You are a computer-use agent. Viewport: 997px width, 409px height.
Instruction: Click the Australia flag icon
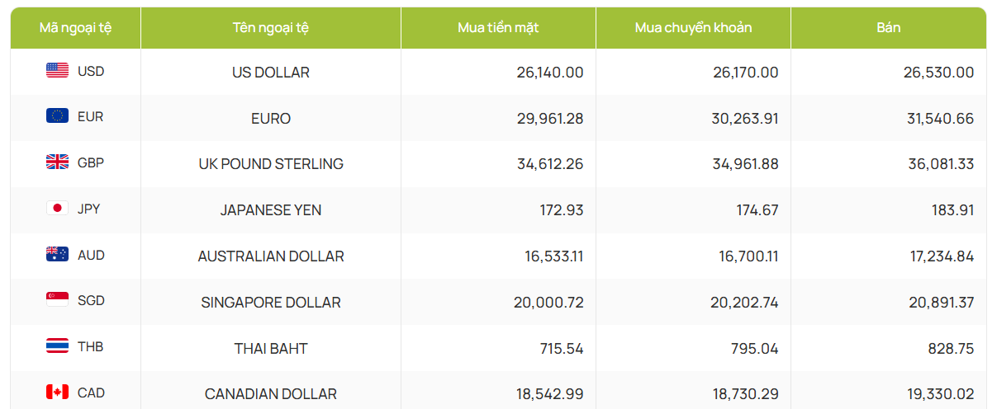(57, 255)
